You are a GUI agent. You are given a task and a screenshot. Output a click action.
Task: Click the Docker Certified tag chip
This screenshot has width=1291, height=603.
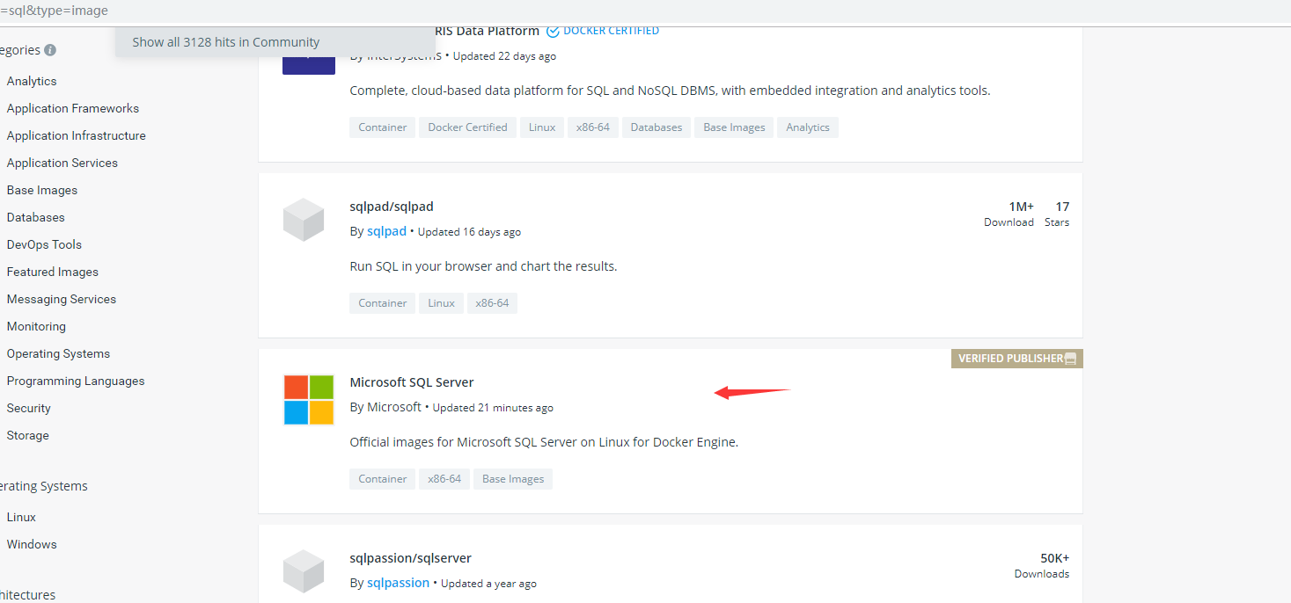pos(467,127)
